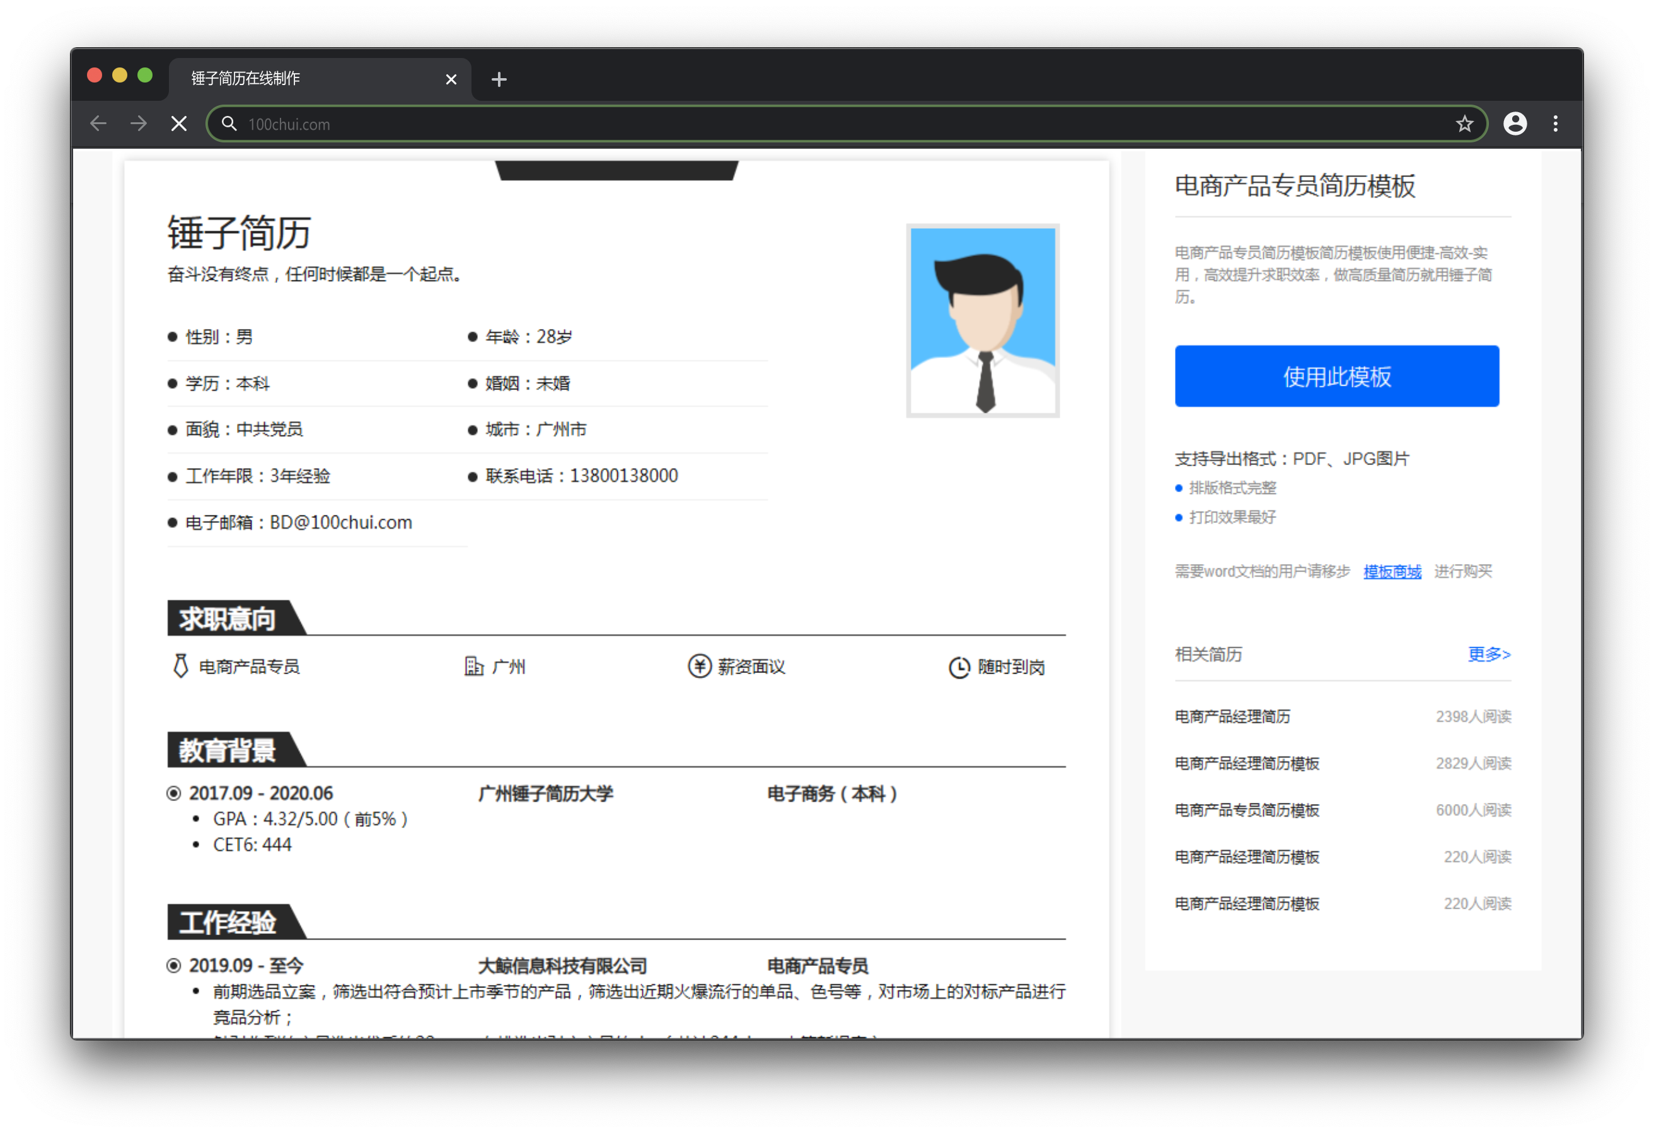Click the 使用此模板 blue button

[1336, 376]
